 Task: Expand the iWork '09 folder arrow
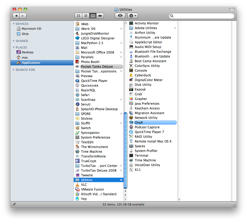point(121,29)
